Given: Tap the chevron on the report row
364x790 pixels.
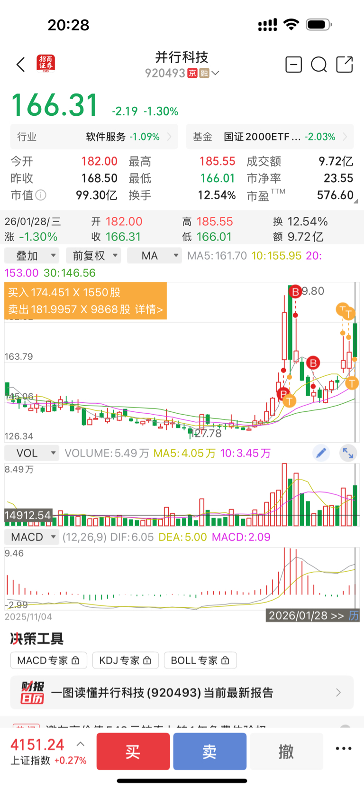Looking at the screenshot, I should 338,693.
